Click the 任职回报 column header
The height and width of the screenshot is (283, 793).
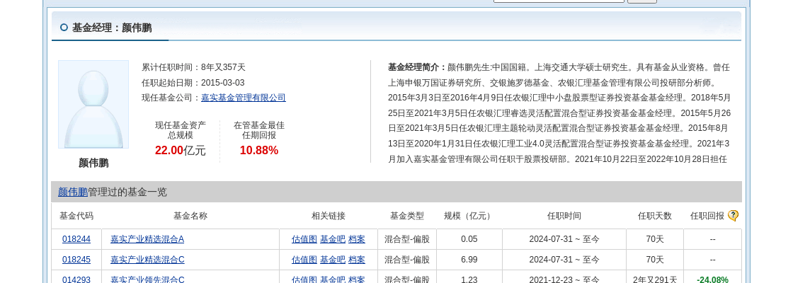[x=707, y=216]
